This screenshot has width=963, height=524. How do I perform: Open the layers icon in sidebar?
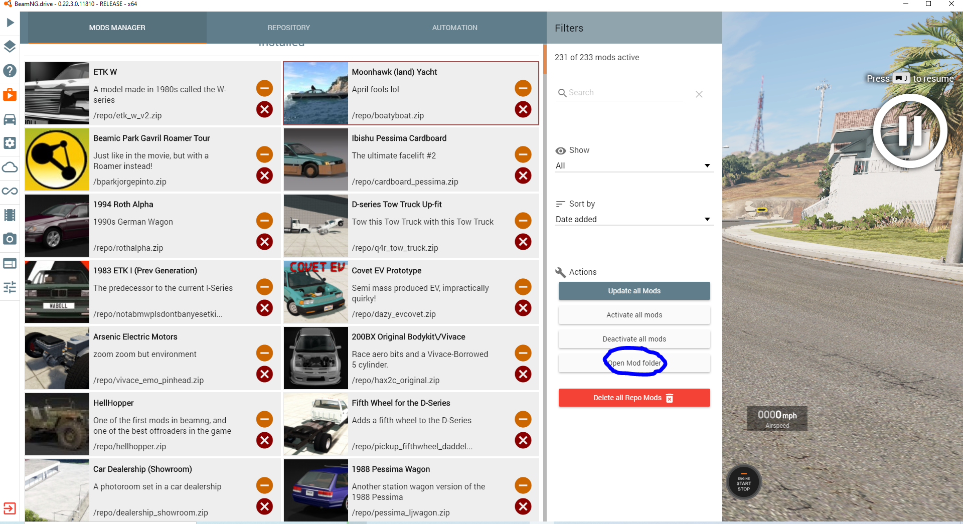[x=10, y=47]
